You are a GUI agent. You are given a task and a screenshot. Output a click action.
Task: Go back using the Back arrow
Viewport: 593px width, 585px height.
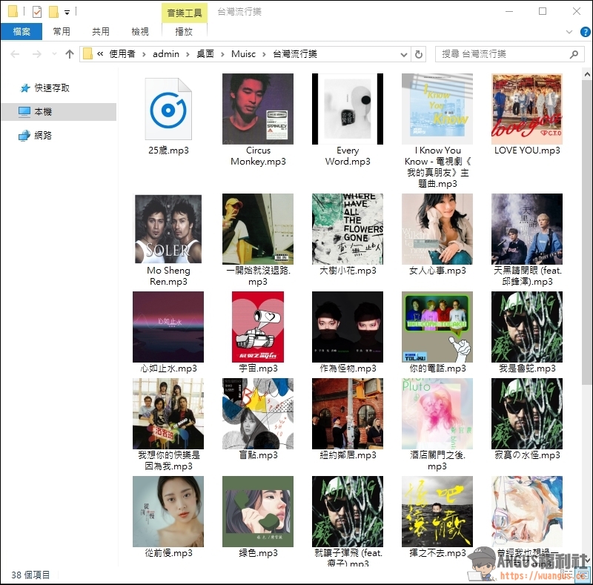pyautogui.click(x=14, y=54)
